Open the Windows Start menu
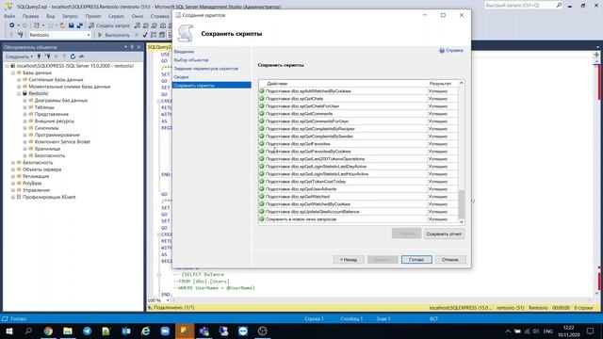Image resolution: width=603 pixels, height=339 pixels. coord(8,331)
